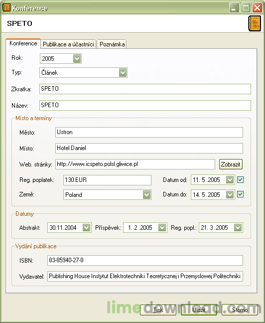This screenshot has width=265, height=323.
Task: Click the Zobrazit button
Action: point(231,164)
